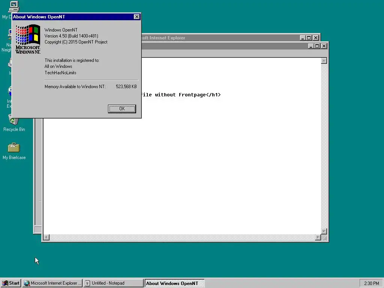This screenshot has height=288, width=384.
Task: Click the Internet Explorer title bar
Action: coord(220,38)
